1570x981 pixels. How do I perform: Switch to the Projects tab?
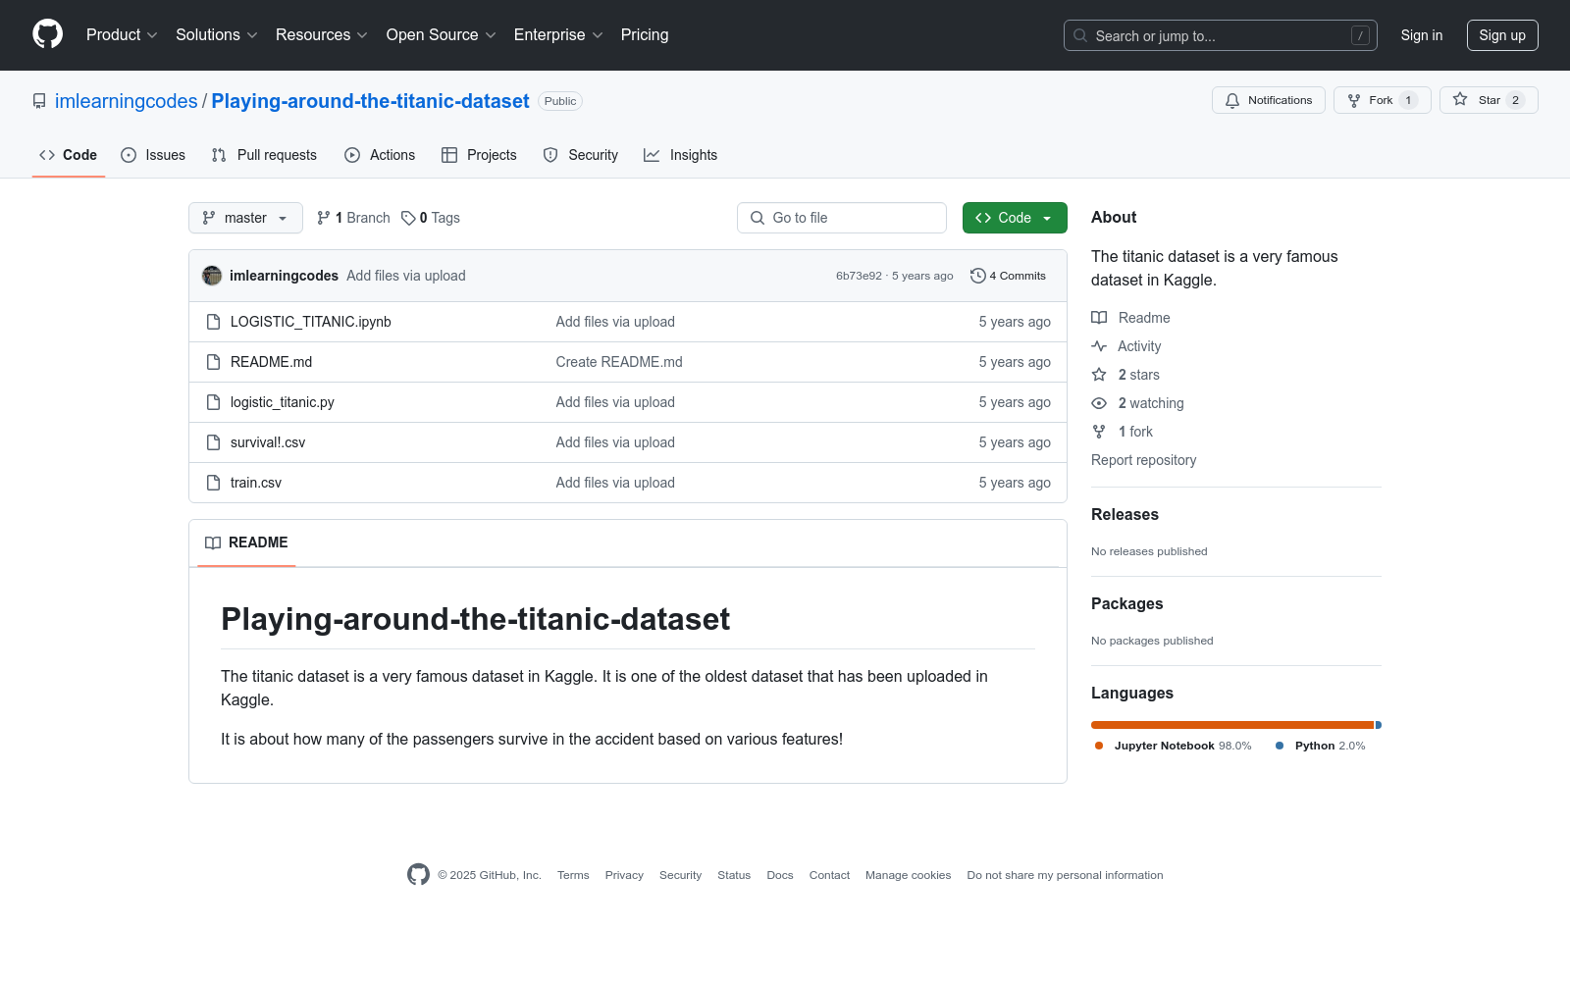pos(479,155)
